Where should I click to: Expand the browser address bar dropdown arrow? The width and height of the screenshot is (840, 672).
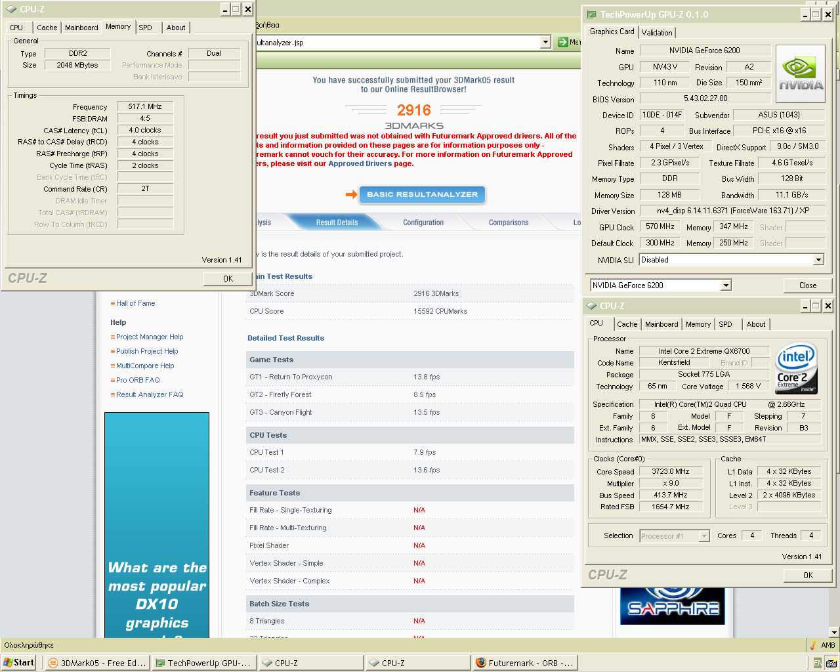pyautogui.click(x=545, y=42)
